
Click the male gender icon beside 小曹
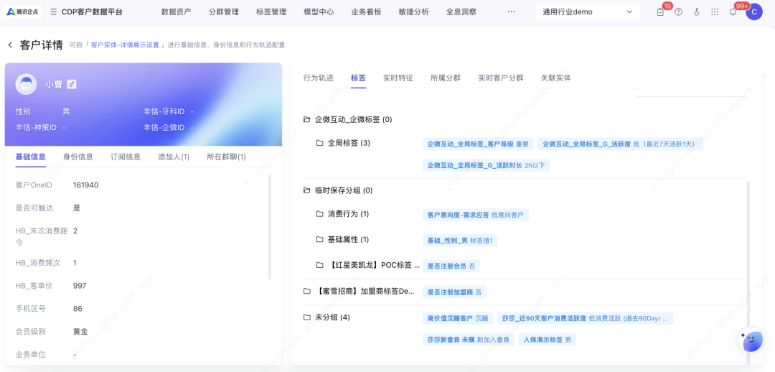tap(72, 85)
